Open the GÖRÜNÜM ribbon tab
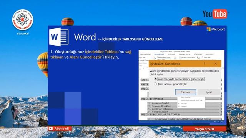The image size is (246, 138). pos(198,54)
